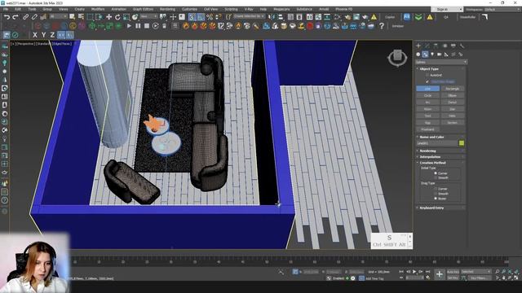The width and height of the screenshot is (522, 293).
Task: Open the Sign In dropdown
Action: (x=447, y=9)
